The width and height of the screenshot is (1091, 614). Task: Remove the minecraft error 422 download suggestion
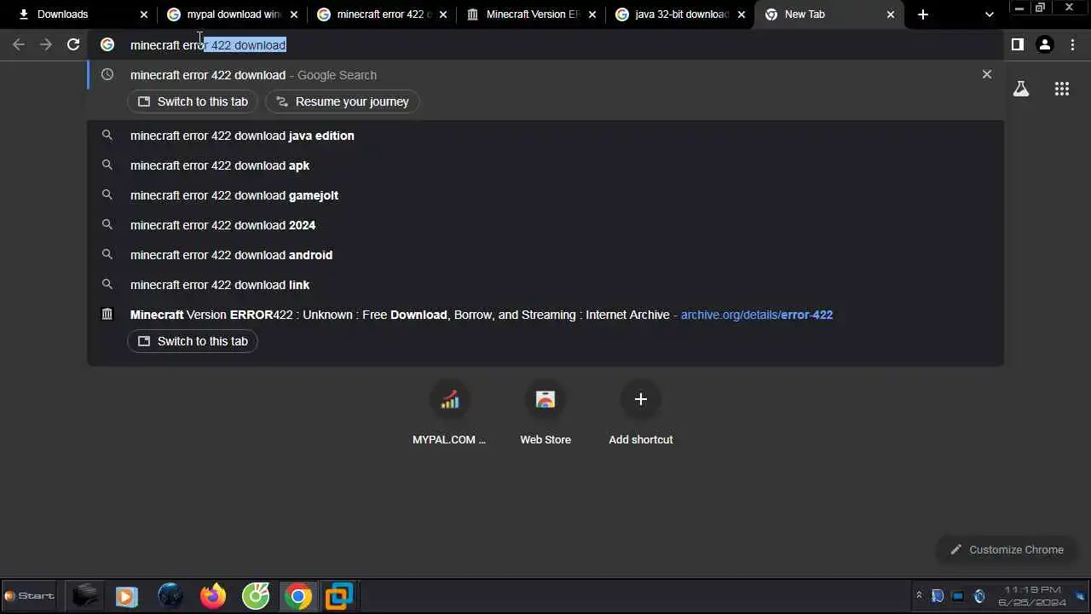pyautogui.click(x=987, y=74)
